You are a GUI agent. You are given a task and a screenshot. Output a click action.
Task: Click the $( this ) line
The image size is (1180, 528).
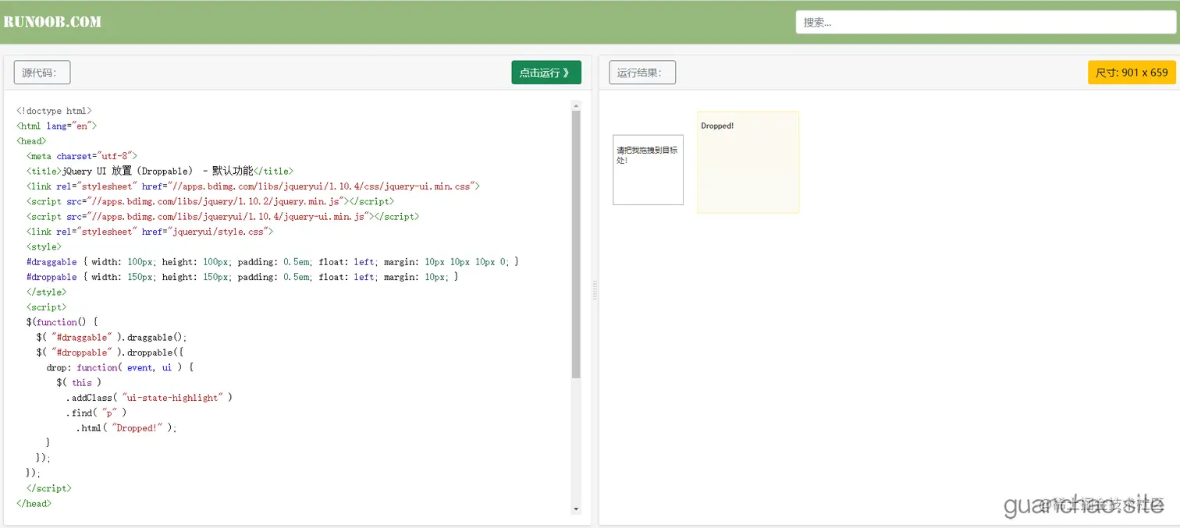[79, 382]
